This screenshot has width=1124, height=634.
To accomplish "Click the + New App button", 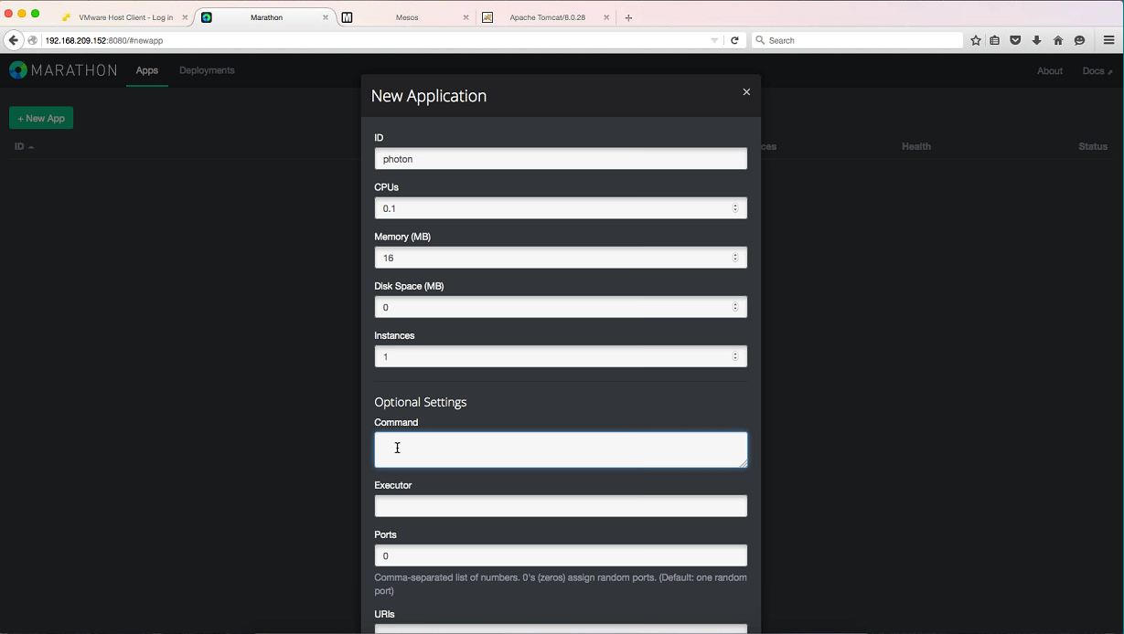I will pos(41,118).
